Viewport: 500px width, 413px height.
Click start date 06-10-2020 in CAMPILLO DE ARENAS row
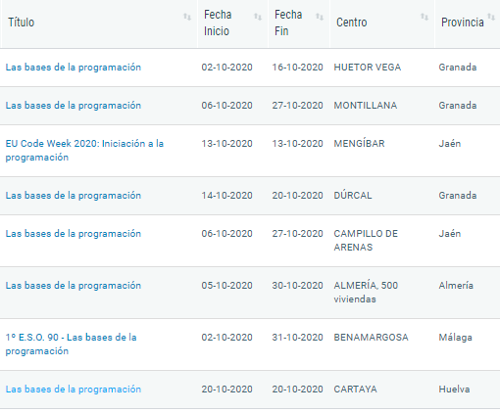(226, 234)
